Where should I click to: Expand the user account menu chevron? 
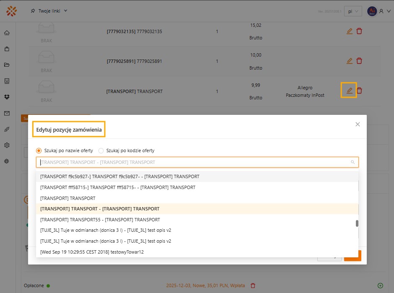[x=388, y=12]
